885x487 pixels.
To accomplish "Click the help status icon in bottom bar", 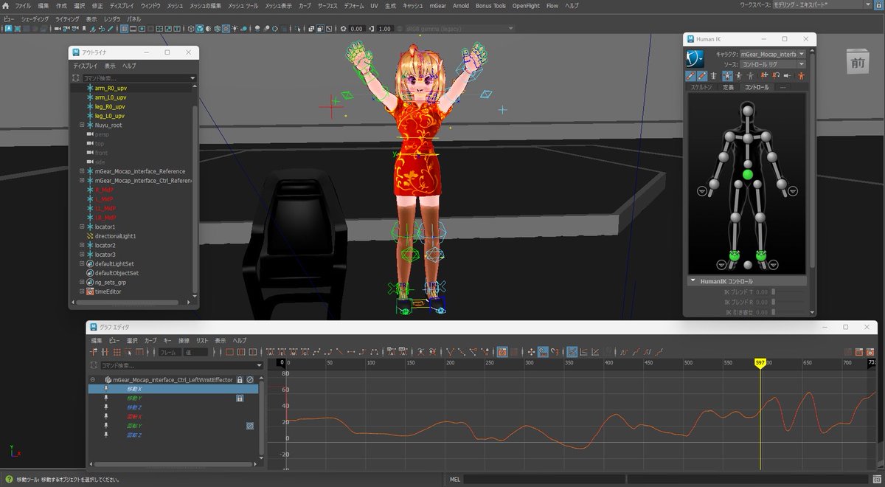I will coord(8,480).
